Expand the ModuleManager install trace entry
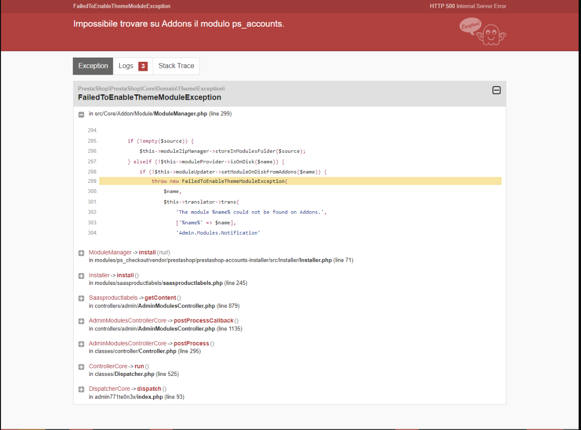The image size is (581, 430). 81,253
